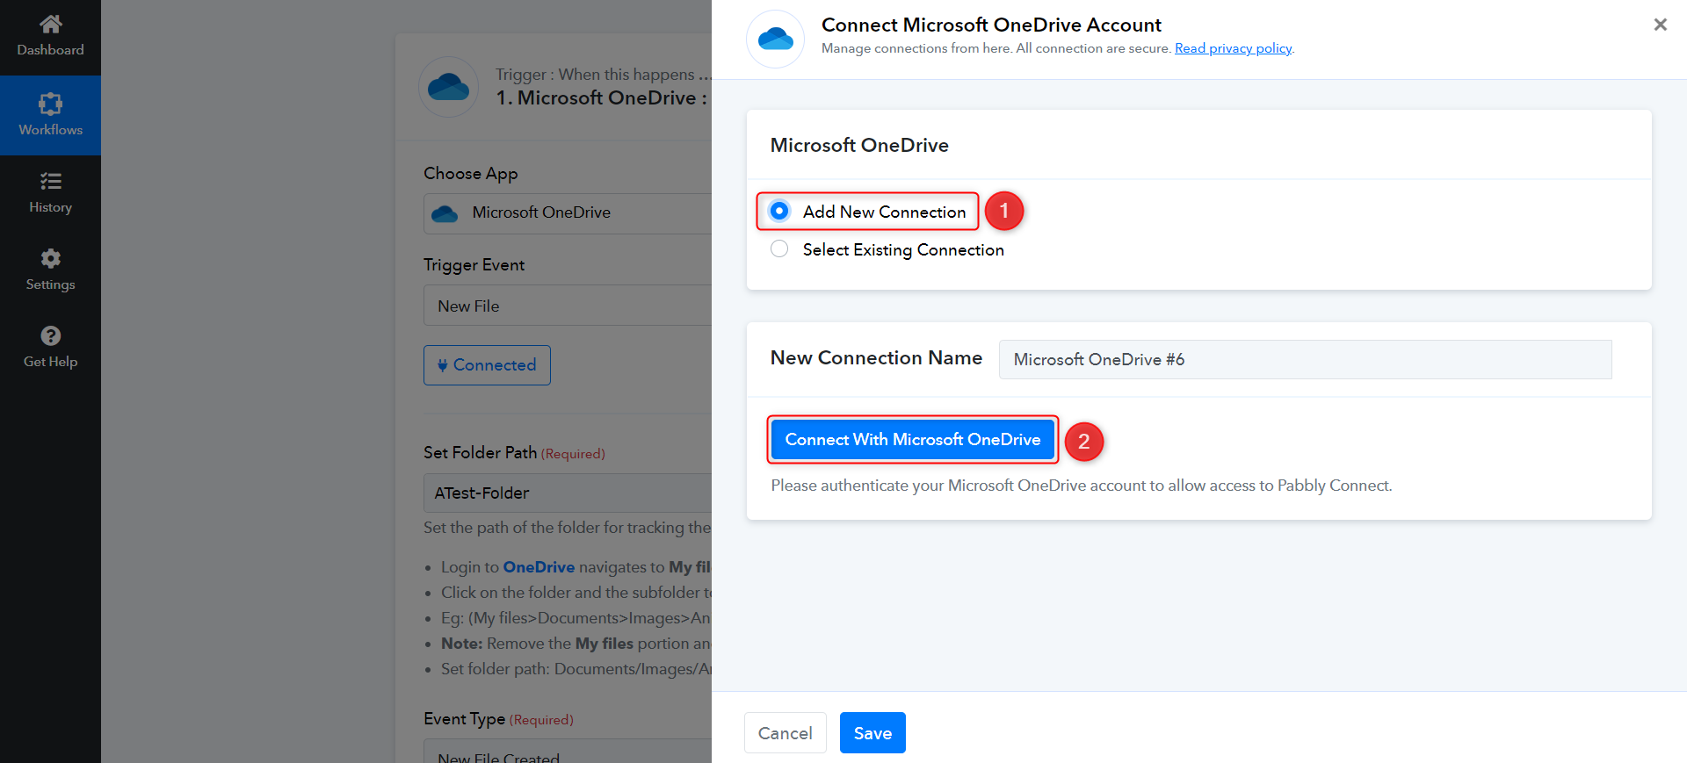Close the Connect OneDrive panel
This screenshot has width=1687, height=763.
pos(1660,25)
